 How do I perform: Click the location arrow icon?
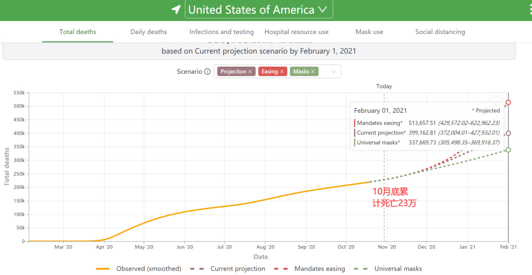[176, 10]
